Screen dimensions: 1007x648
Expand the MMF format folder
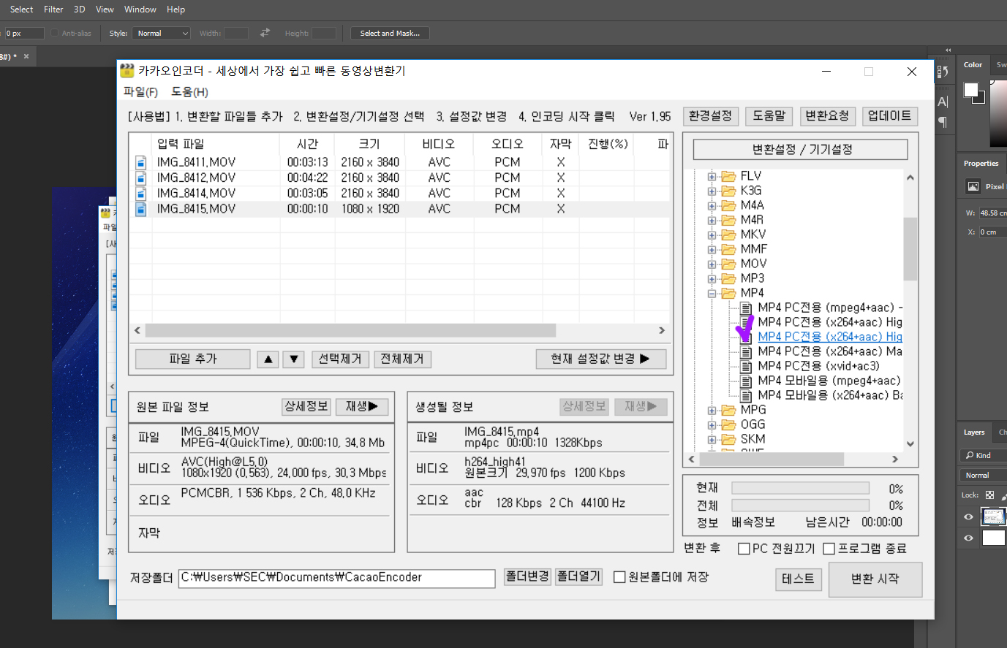(x=712, y=250)
